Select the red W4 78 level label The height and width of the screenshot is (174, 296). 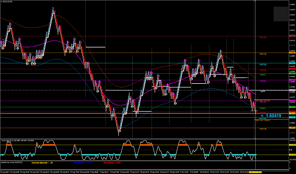263,70
